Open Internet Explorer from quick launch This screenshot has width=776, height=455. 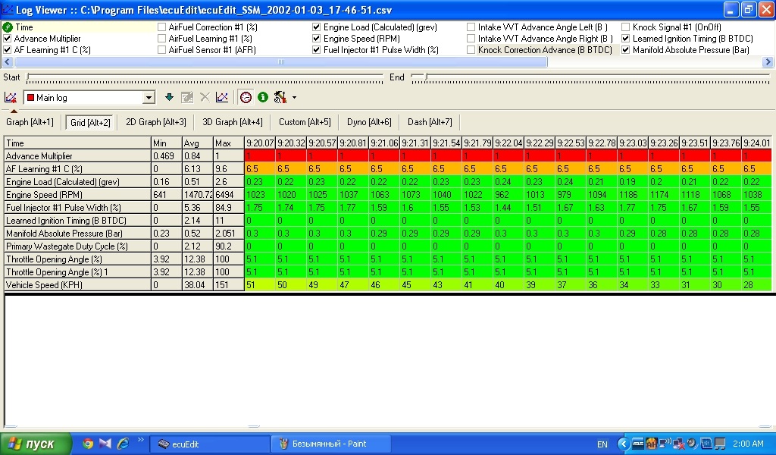122,444
